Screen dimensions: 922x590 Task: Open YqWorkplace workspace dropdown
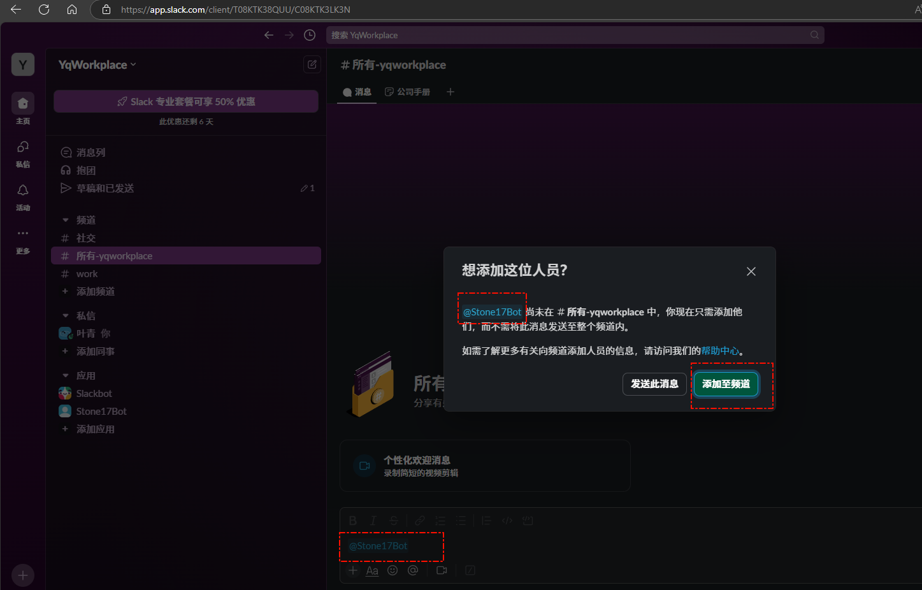point(97,64)
